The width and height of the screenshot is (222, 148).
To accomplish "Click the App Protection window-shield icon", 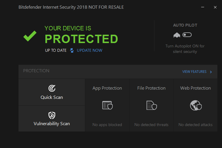I will 107,105.
